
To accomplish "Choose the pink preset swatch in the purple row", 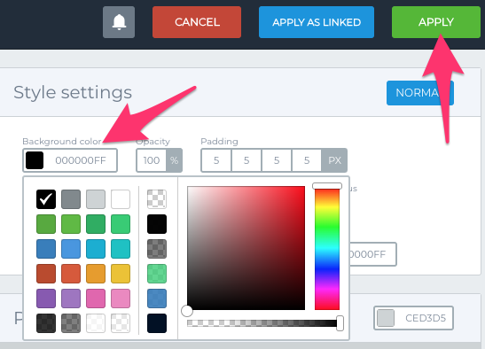I will pyautogui.click(x=96, y=299).
